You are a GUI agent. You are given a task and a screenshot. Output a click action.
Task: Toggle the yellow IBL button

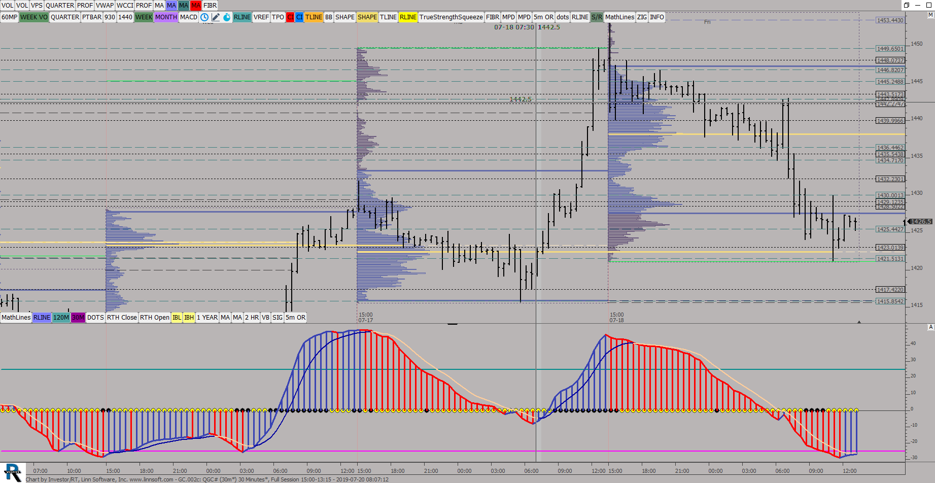click(177, 318)
